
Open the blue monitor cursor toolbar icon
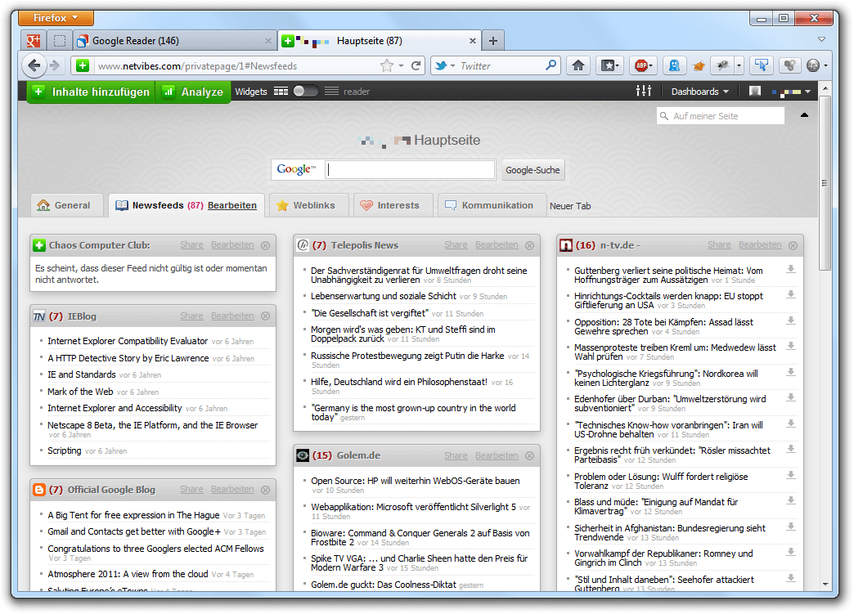[x=762, y=66]
